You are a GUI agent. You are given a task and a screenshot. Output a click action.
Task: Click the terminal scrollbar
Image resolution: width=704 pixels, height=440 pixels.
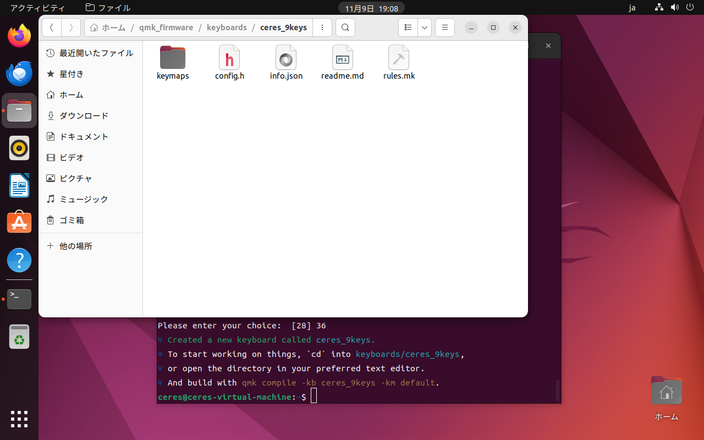click(x=558, y=389)
